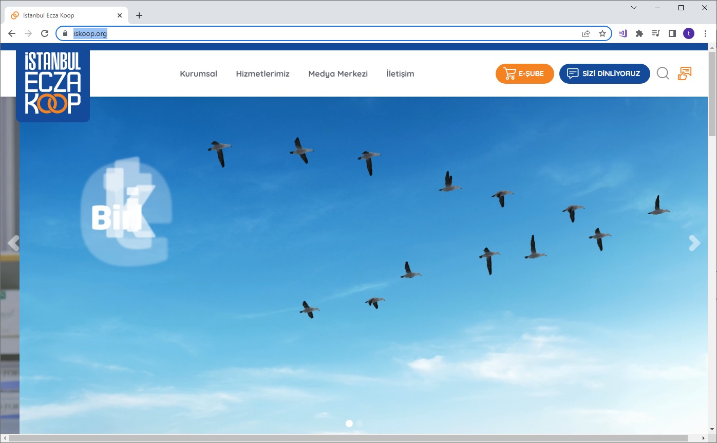Go back with the browser back arrow
Viewport: 717px width, 443px height.
click(12, 33)
